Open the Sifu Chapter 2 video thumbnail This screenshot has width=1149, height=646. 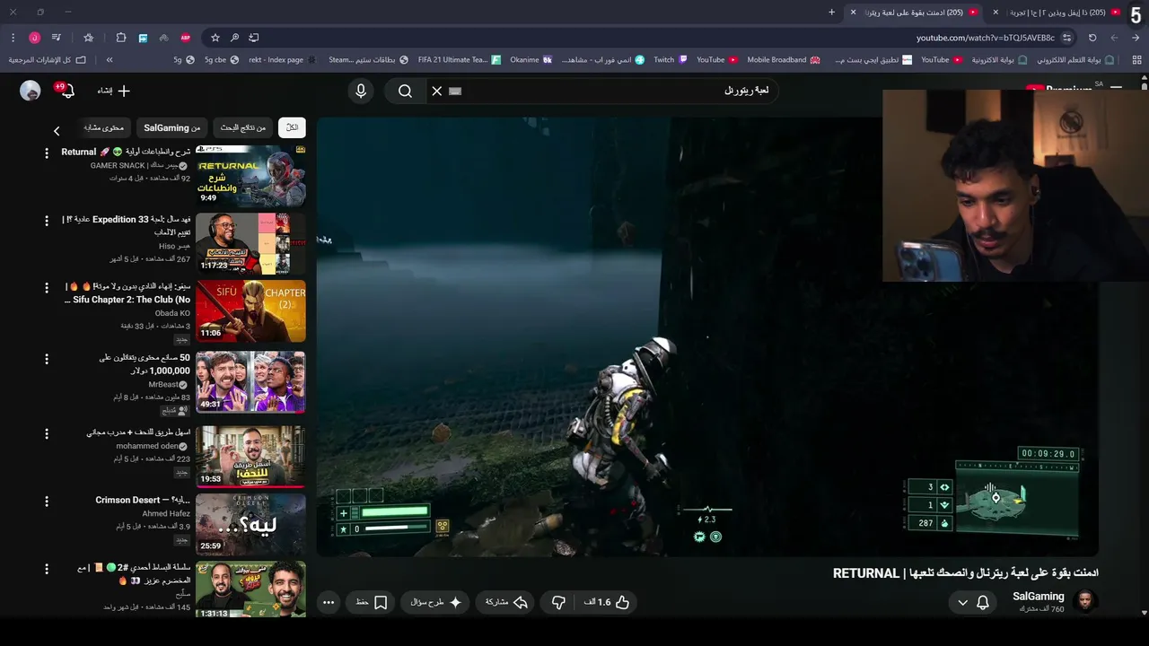coord(250,310)
